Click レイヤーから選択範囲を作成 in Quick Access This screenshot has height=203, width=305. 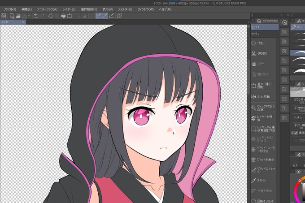[263, 129]
